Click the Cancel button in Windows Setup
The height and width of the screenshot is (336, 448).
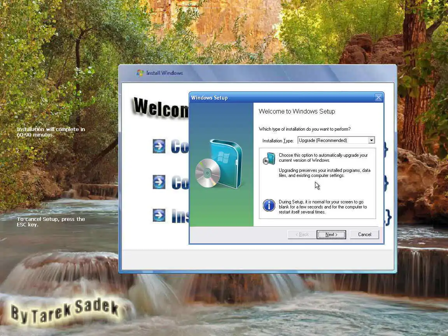tap(364, 234)
